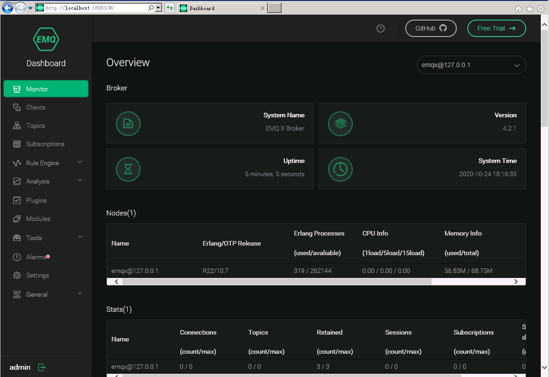This screenshot has width=549, height=377.
Task: Click the Modules sidebar icon
Action: tap(17, 219)
